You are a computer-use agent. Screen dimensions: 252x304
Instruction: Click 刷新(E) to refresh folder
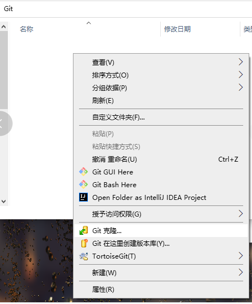tap(161, 101)
